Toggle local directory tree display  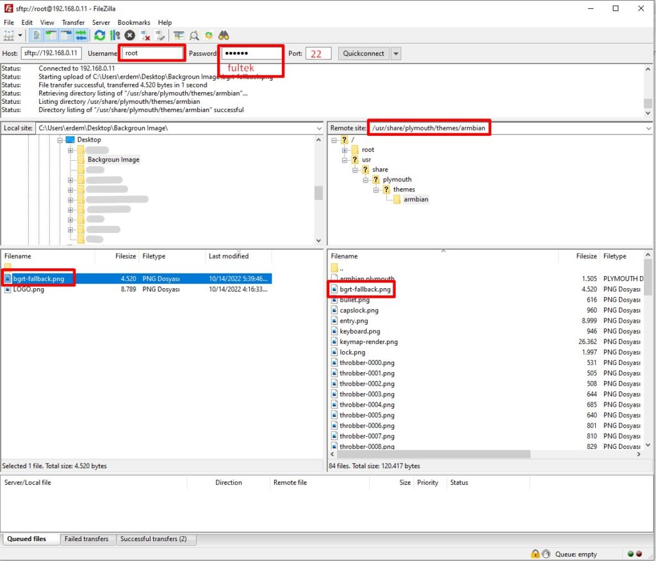click(51, 35)
